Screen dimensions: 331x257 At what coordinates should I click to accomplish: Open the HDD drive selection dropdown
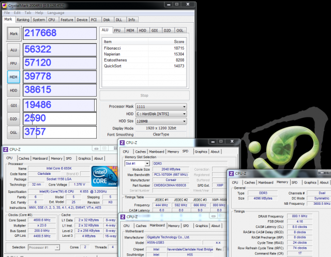click(x=161, y=114)
